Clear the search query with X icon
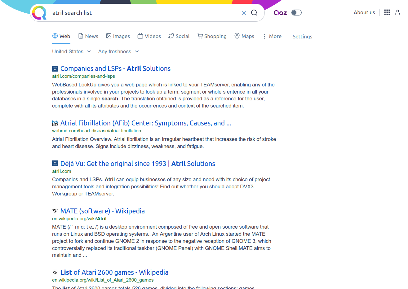The width and height of the screenshot is (408, 289). click(244, 13)
